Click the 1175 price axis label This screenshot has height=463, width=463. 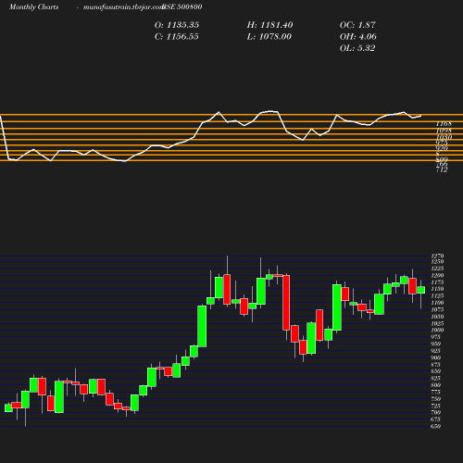(x=437, y=282)
